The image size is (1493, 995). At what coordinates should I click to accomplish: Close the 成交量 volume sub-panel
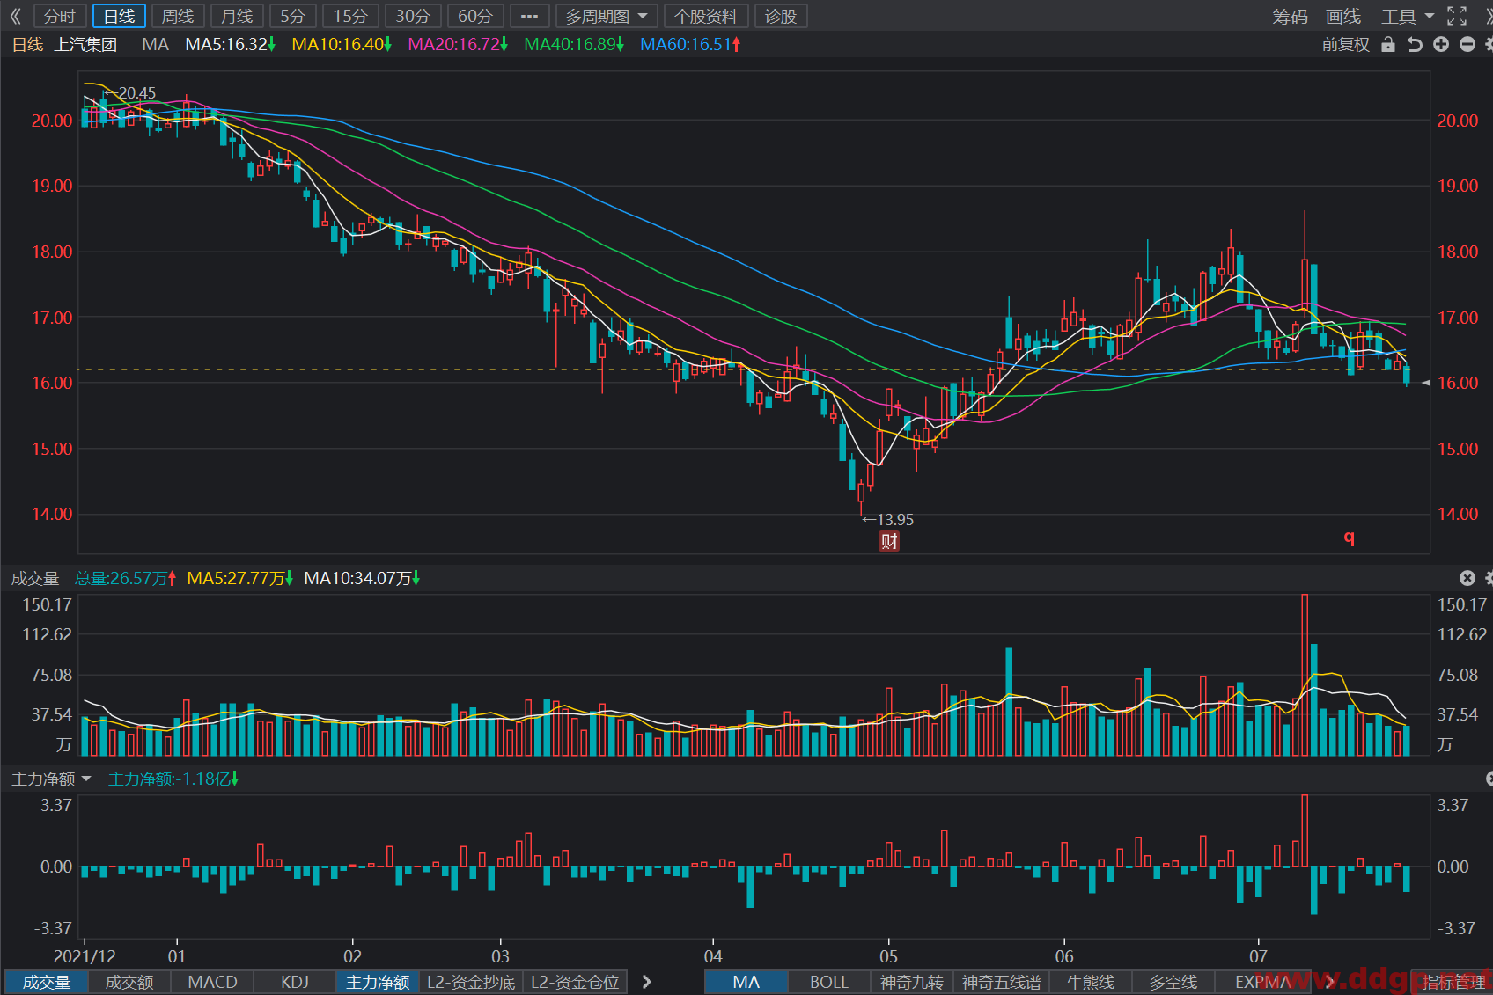[1467, 578]
